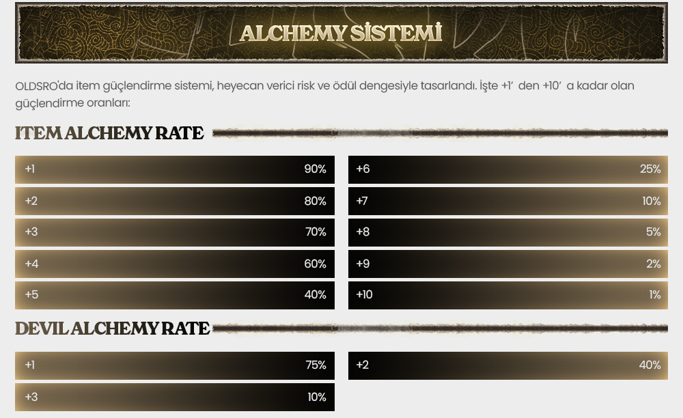Screen dimensions: 683x418
Task: Click the Devil +2 row showing 40%
Action: 508,365
